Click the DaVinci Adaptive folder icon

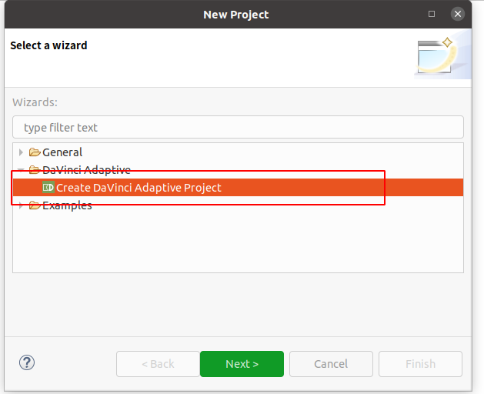[35, 169]
